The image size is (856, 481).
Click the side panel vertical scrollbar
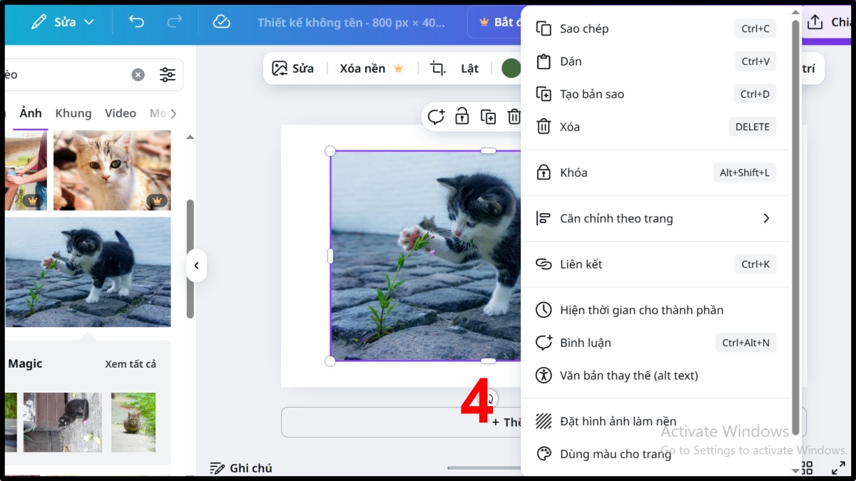pos(190,259)
